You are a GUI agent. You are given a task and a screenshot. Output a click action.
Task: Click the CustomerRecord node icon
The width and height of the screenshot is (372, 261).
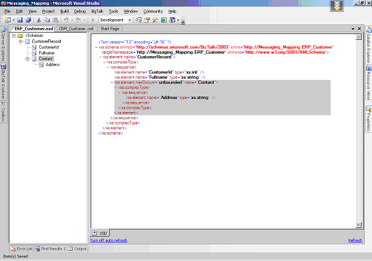tap(27, 41)
